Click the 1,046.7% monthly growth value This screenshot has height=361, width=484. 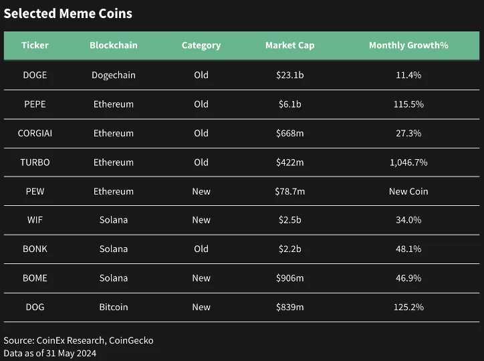click(x=408, y=162)
